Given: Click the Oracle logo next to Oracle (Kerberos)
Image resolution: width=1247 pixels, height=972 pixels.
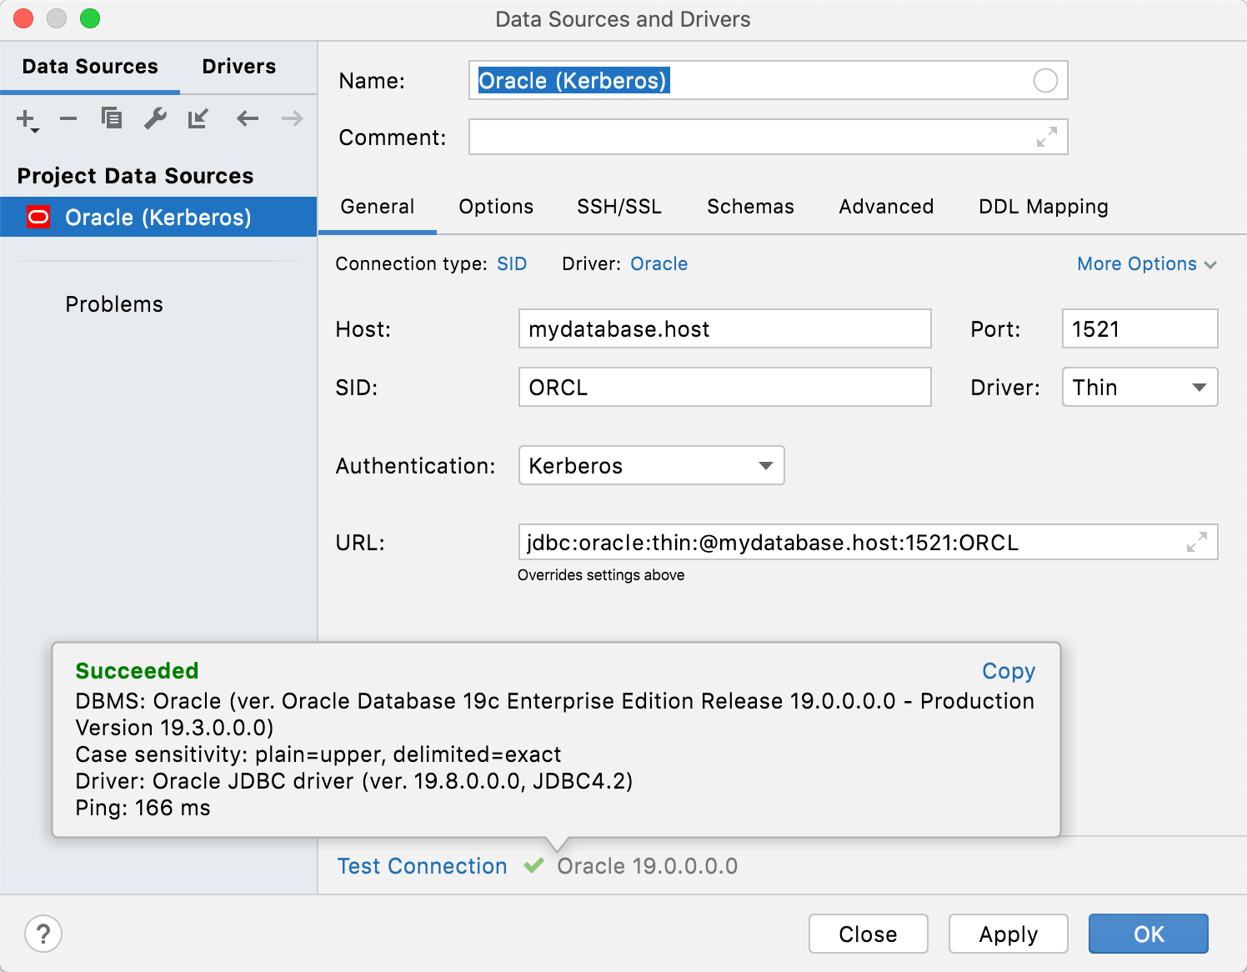Looking at the screenshot, I should coord(38,217).
